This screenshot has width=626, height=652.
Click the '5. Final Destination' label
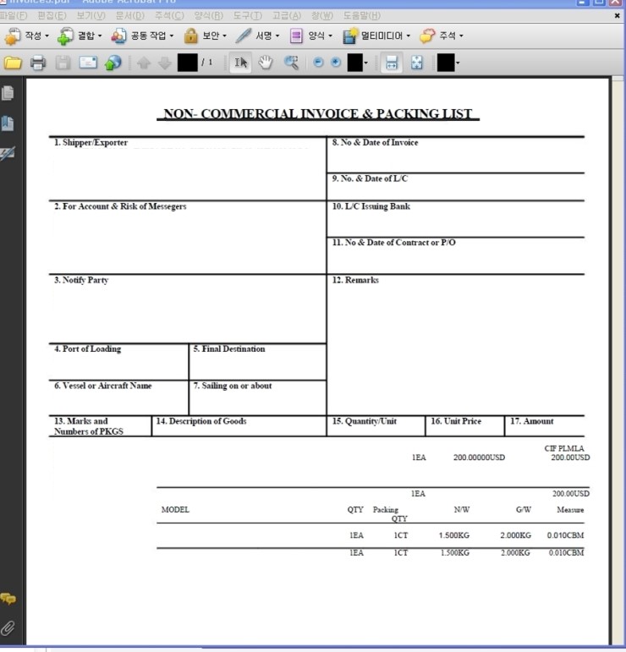click(229, 349)
